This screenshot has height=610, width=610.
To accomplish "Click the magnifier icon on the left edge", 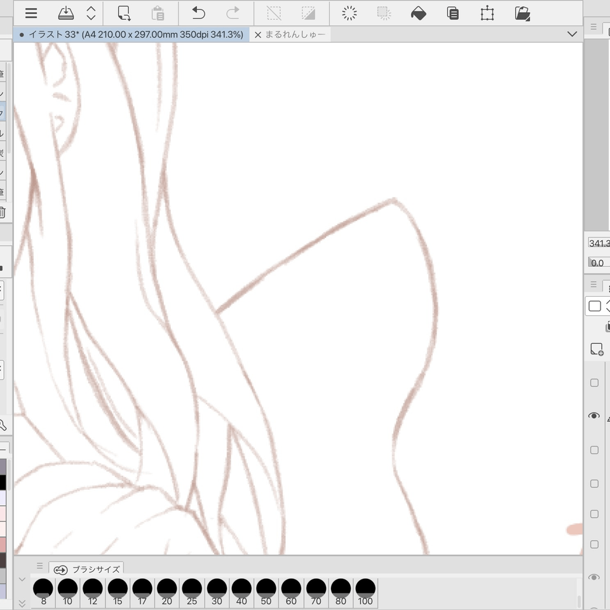I will (3, 425).
